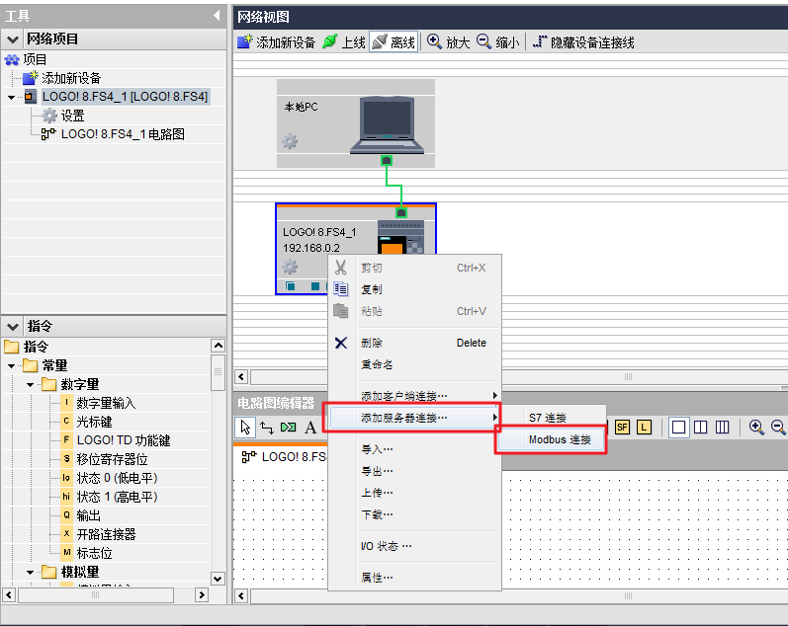Collapse the Network Project section

pos(13,39)
